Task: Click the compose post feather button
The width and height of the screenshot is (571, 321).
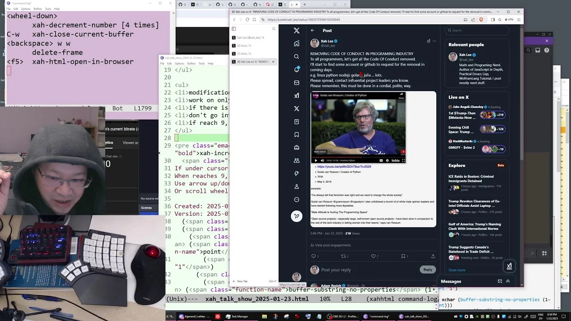Action: pos(297,216)
